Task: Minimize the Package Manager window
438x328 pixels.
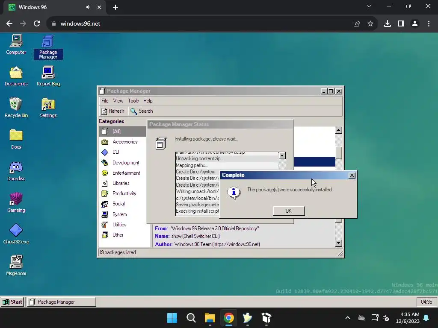Action: (324, 91)
